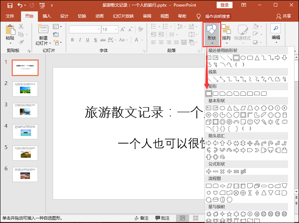The height and width of the screenshot is (223, 299).
Task: Open the 插入 ribbon tab
Action: 47,16
